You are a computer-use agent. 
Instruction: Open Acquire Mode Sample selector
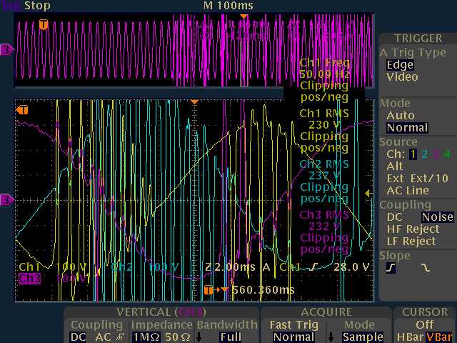362,337
